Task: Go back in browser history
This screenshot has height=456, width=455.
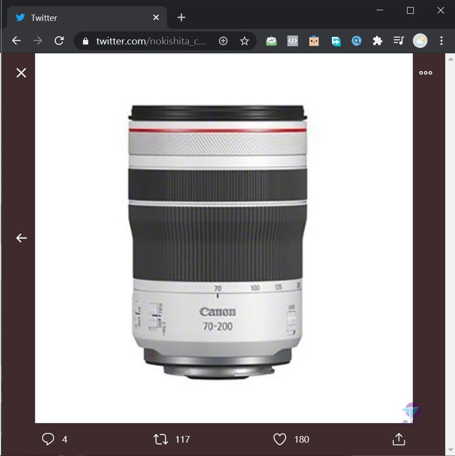Action: click(x=16, y=41)
